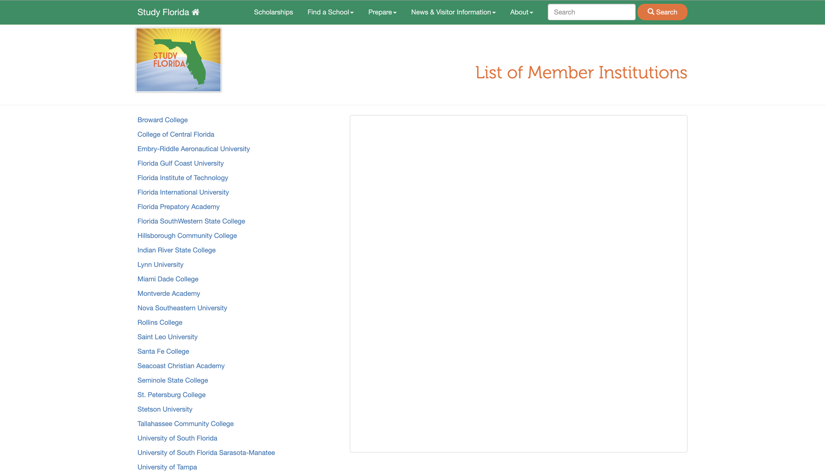
Task: Select Miami Dade College
Action: click(x=168, y=279)
